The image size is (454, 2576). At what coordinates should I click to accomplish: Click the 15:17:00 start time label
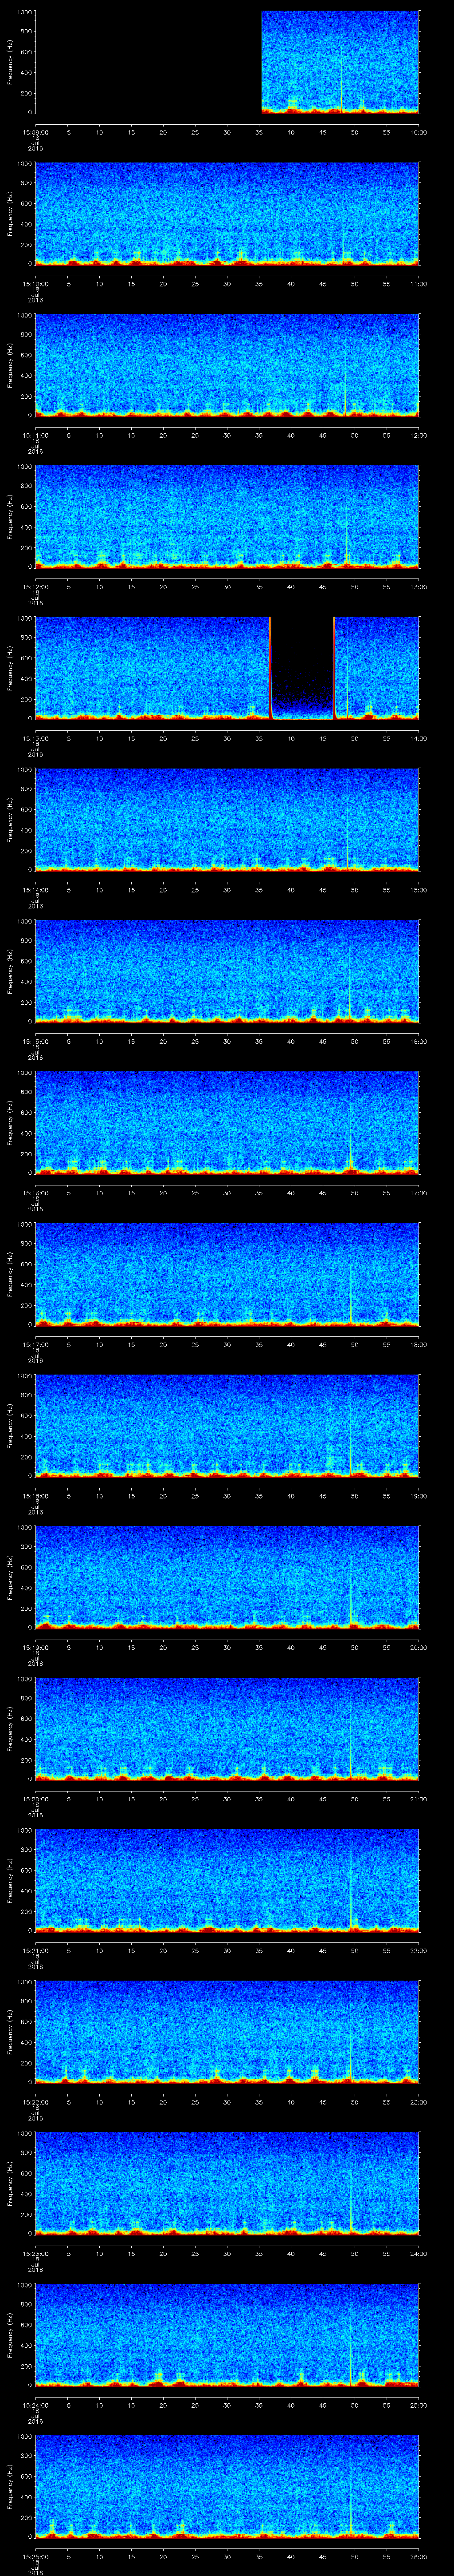click(x=35, y=1344)
